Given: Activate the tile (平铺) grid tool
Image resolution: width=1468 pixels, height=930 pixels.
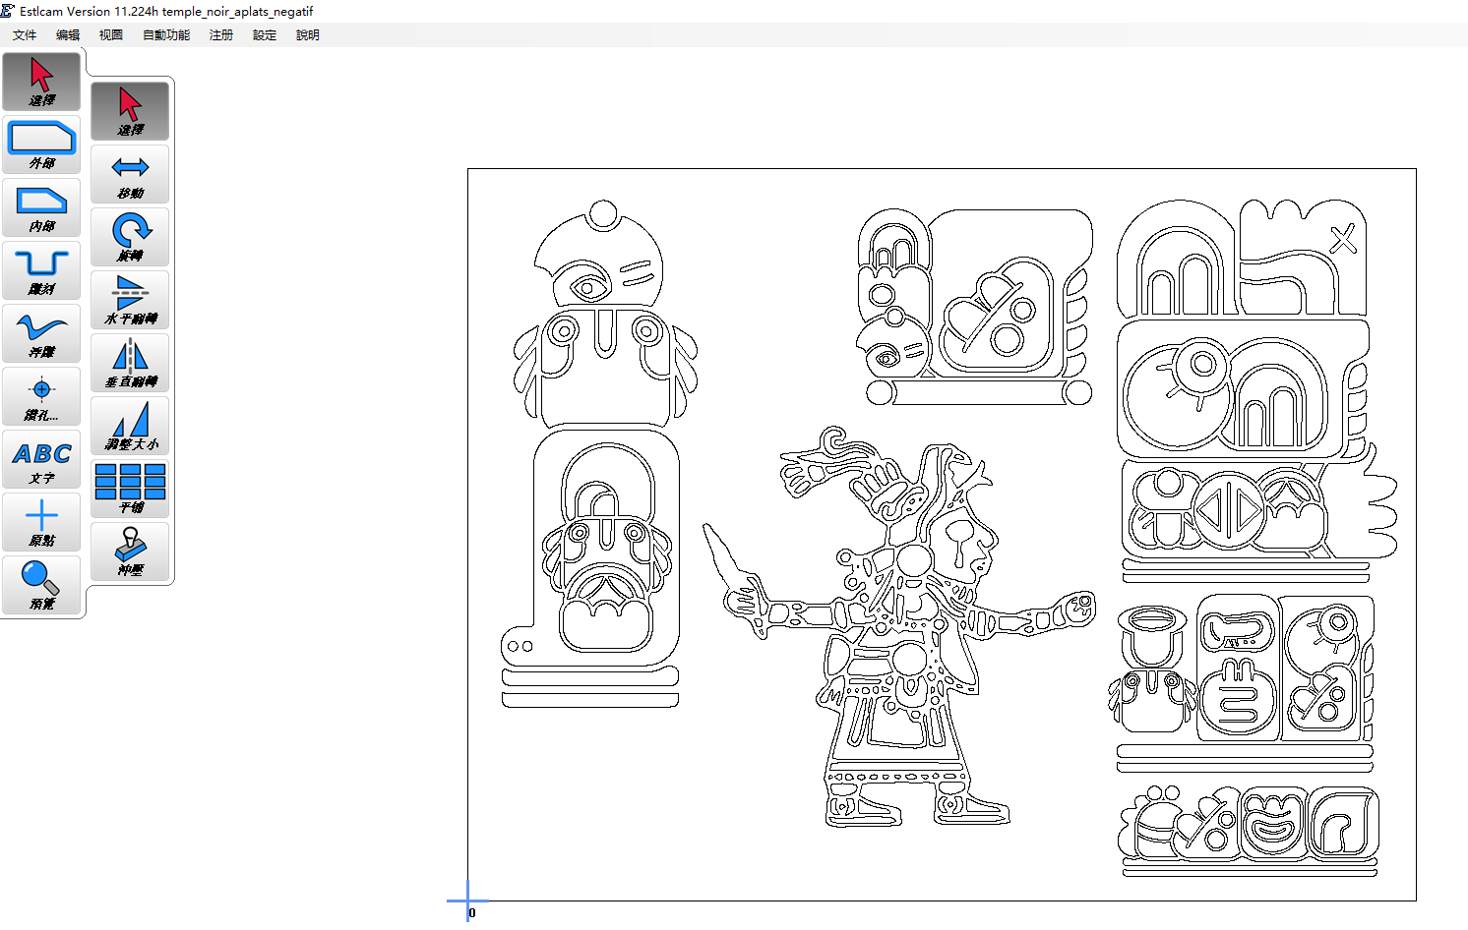Looking at the screenshot, I should [130, 489].
